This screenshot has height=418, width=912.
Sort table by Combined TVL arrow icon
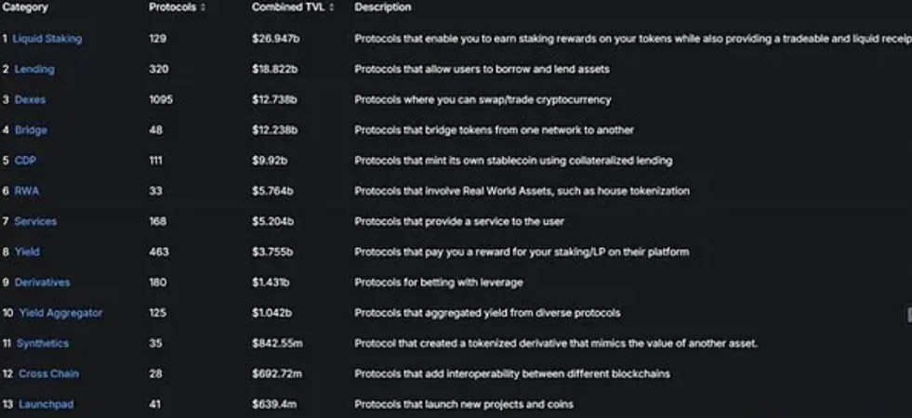tap(332, 7)
